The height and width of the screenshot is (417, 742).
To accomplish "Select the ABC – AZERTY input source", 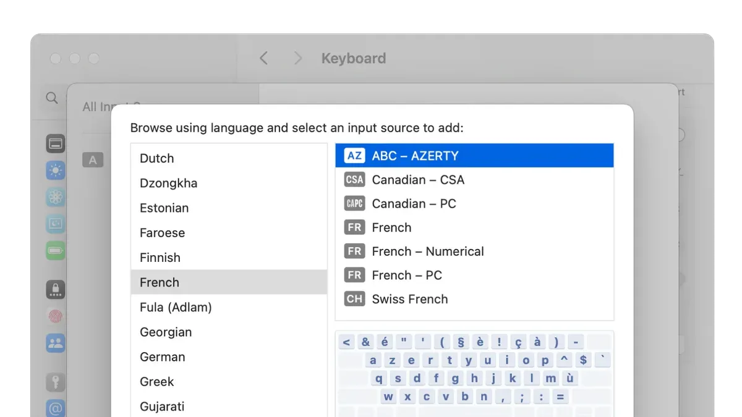I will click(474, 156).
